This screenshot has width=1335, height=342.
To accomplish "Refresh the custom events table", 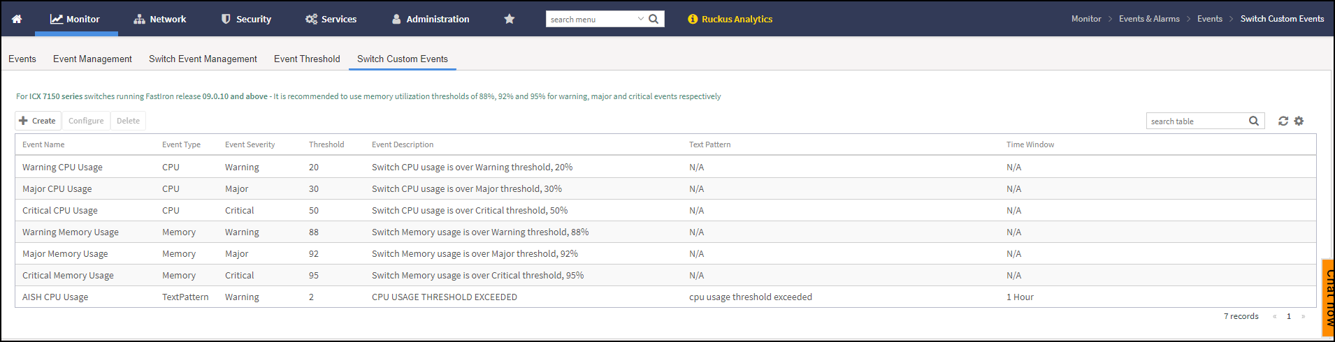I will (1283, 121).
